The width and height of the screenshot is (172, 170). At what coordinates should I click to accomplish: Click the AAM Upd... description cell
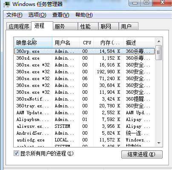click(138, 112)
